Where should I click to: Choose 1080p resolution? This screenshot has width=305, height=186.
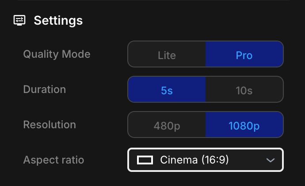[244, 126]
